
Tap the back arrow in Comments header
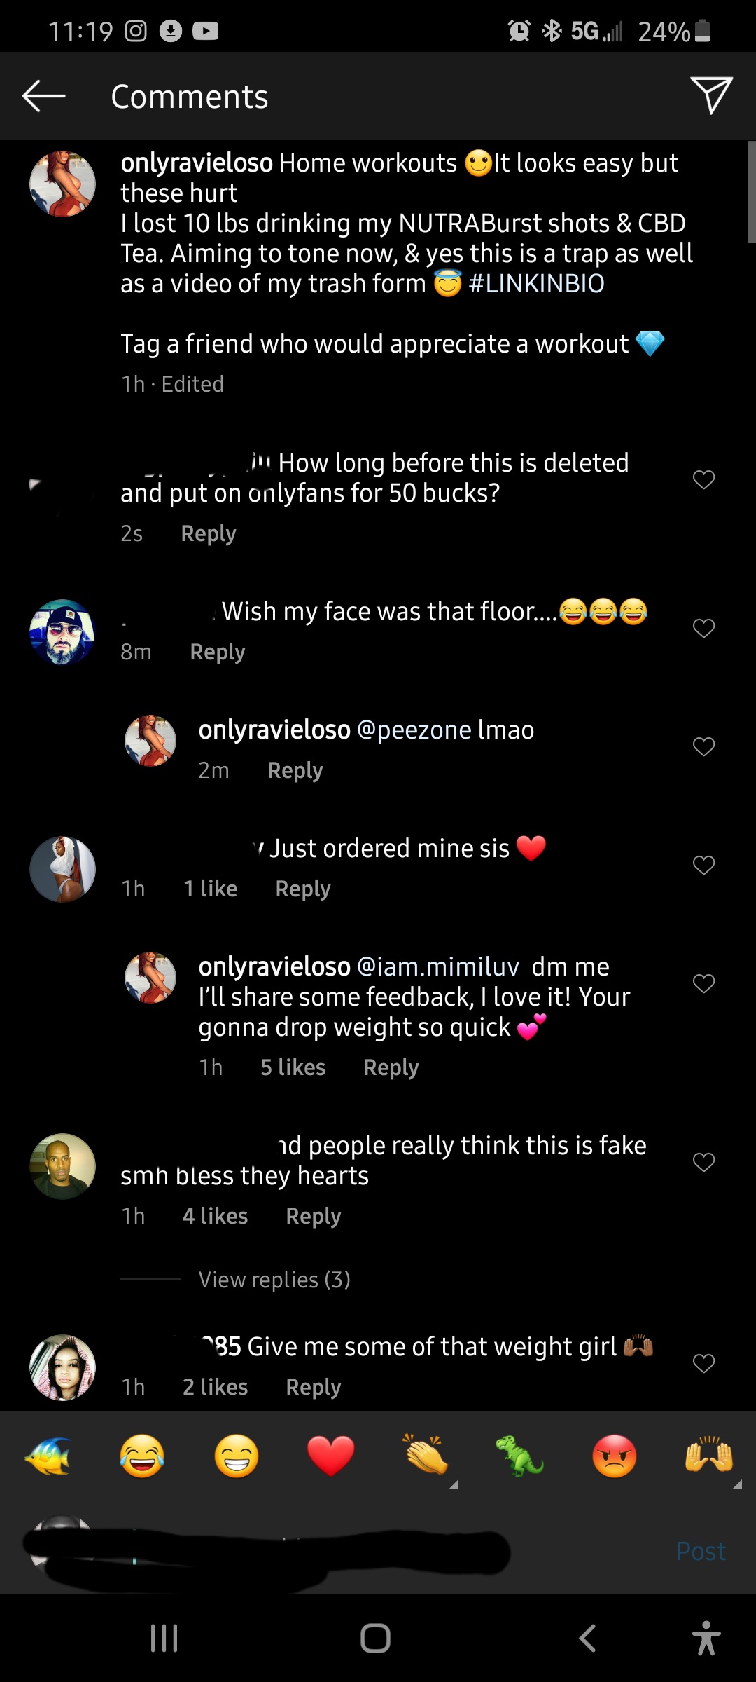tap(43, 96)
